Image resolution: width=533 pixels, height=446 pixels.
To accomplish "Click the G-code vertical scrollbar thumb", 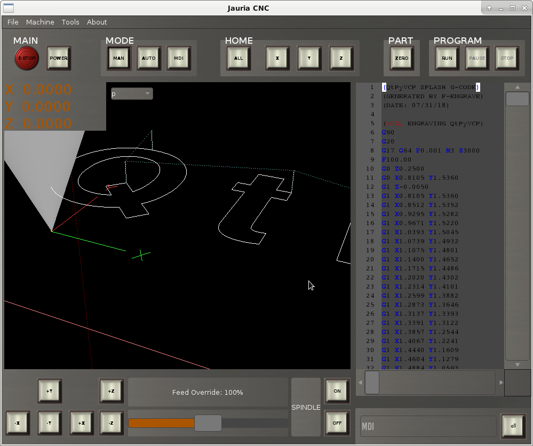I will pos(517,99).
